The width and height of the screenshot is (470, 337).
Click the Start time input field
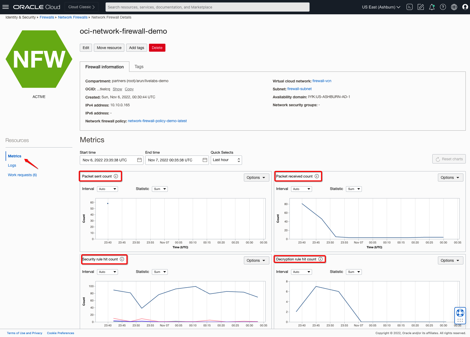point(111,160)
